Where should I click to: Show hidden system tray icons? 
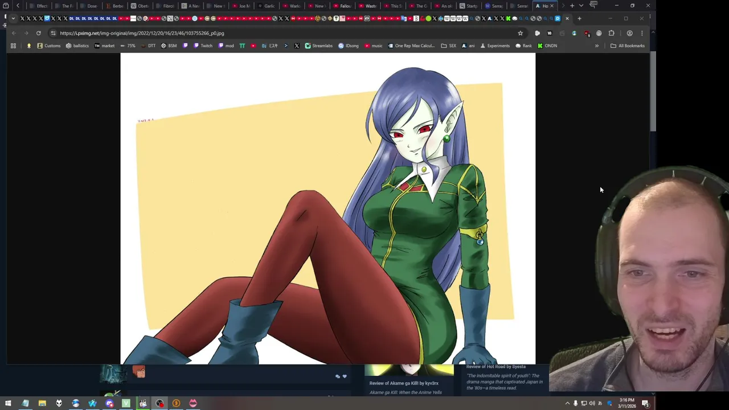point(567,403)
